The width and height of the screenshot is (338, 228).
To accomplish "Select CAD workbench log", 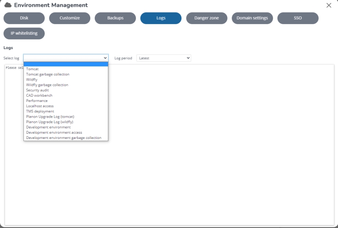I will click(39, 95).
